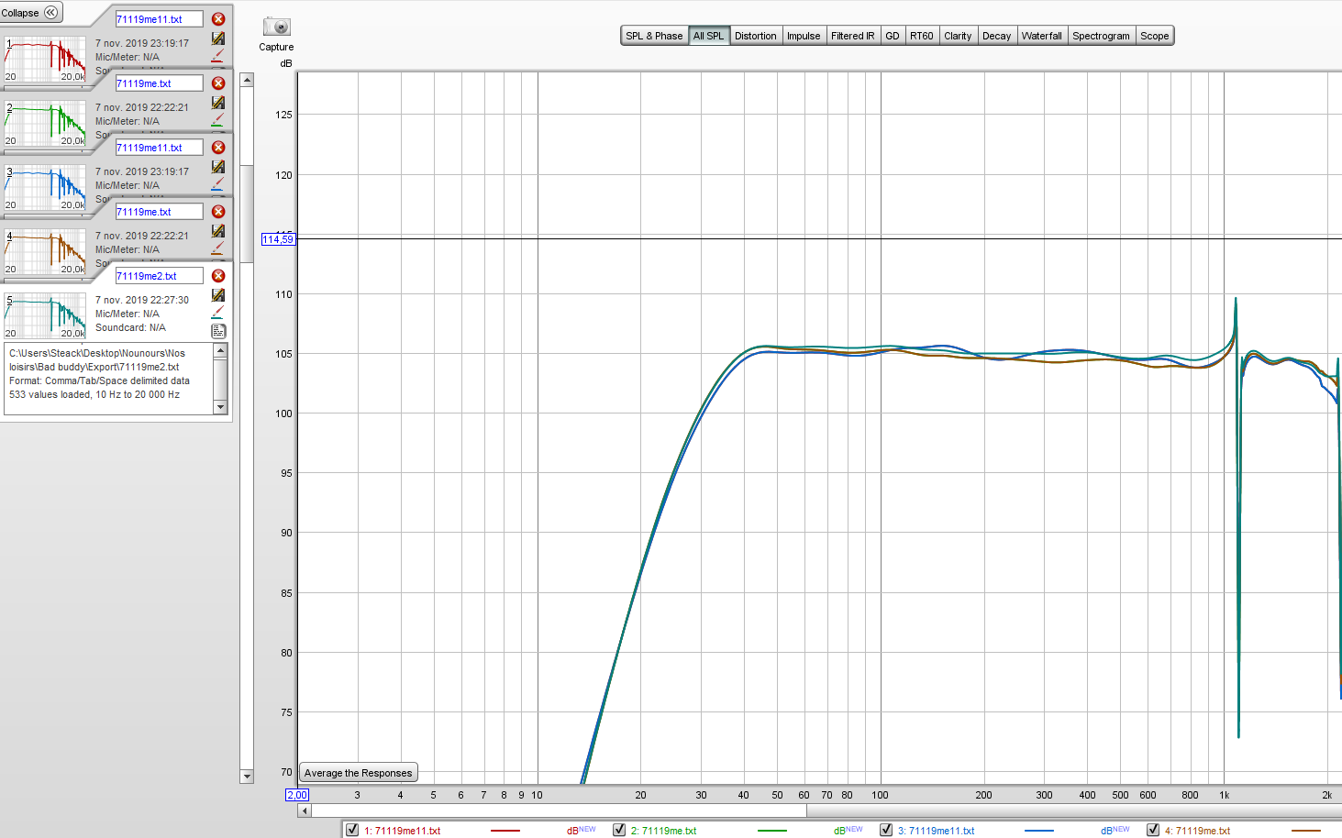The height and width of the screenshot is (838, 1342).
Task: Click the 114,59 dB cursor value
Action: click(278, 239)
